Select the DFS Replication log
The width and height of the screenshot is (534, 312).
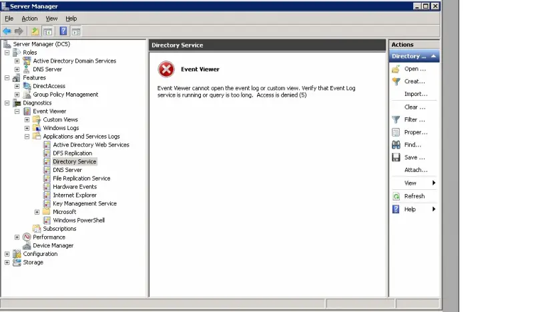click(x=73, y=153)
